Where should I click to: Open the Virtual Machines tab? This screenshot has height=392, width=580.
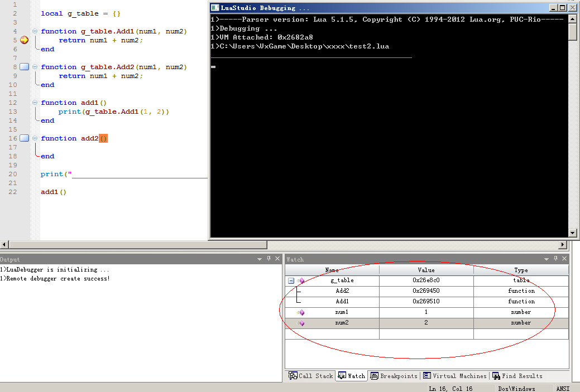tap(455, 376)
